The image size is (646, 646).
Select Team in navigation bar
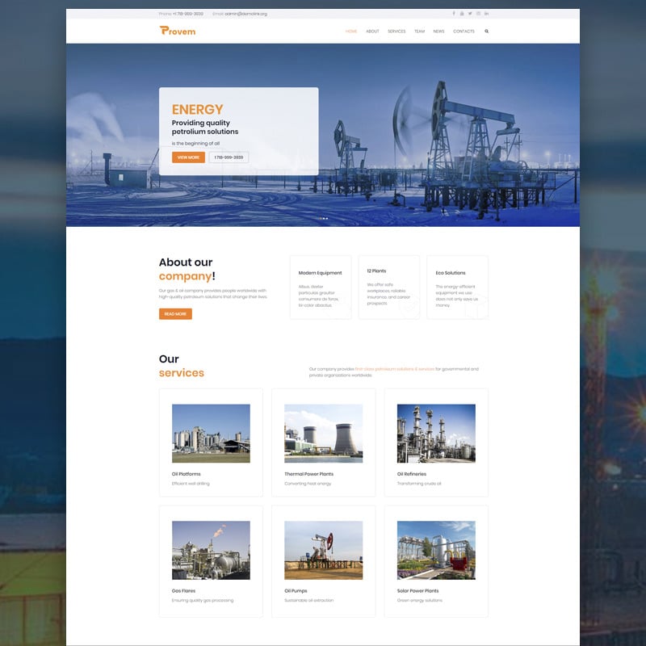419,31
